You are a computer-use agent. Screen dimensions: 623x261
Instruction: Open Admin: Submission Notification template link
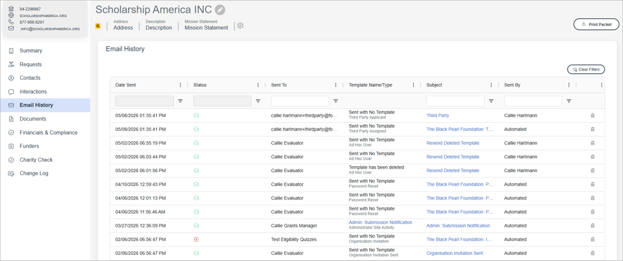pos(380,223)
